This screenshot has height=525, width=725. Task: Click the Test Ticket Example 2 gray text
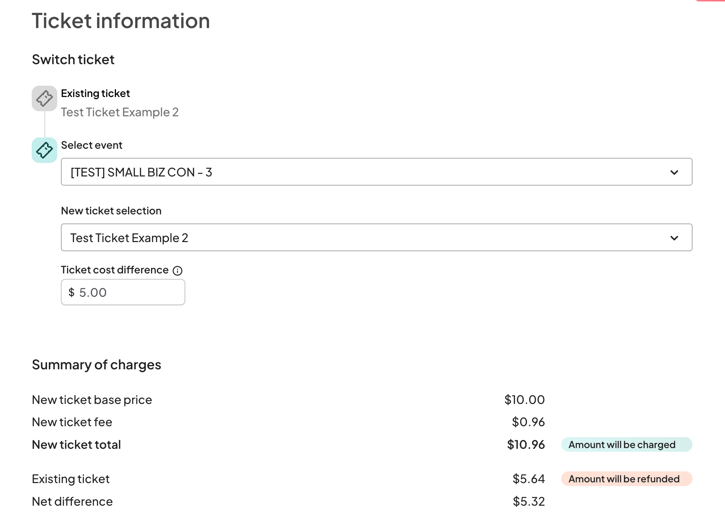click(120, 112)
